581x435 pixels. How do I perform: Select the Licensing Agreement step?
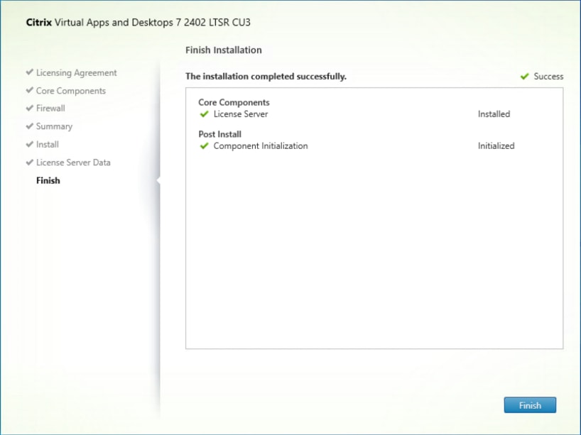tap(76, 73)
